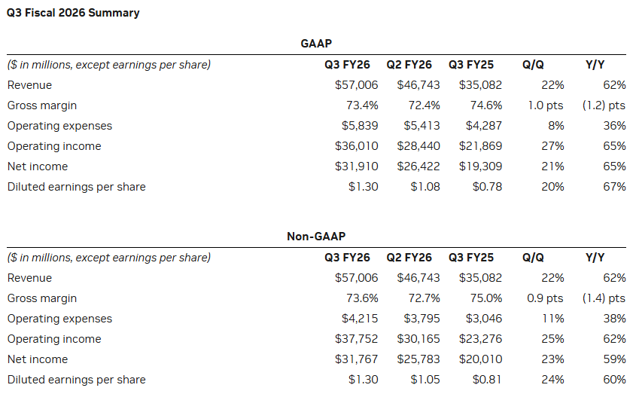
Task: Select the Y/Y column header in Non-GAAP table
Action: 595,258
